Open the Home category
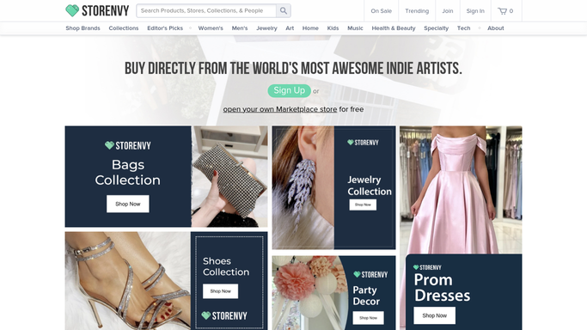This screenshot has height=330, width=587. 310,28
